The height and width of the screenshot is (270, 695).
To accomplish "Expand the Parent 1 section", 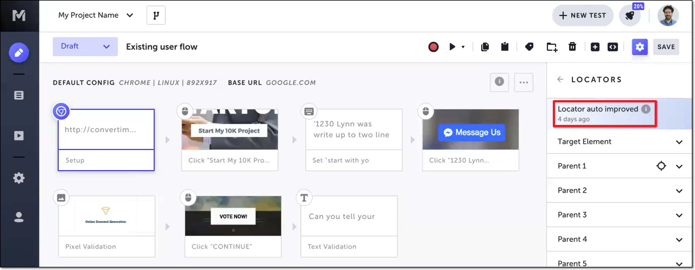I will pyautogui.click(x=679, y=166).
